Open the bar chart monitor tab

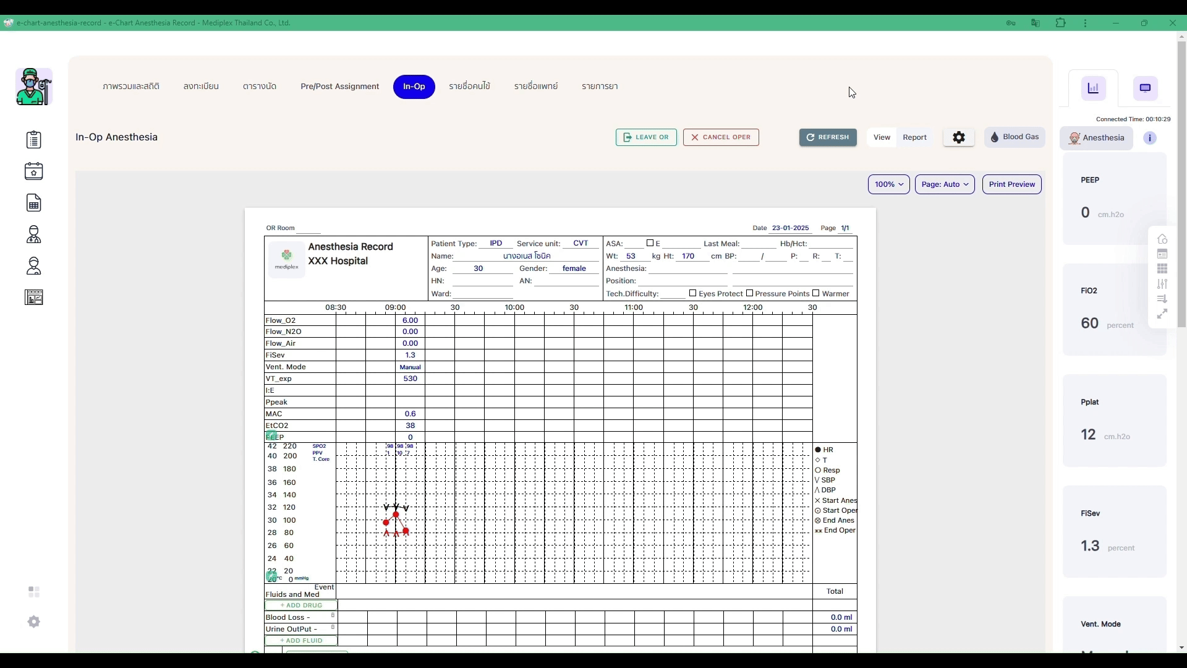(x=1093, y=88)
